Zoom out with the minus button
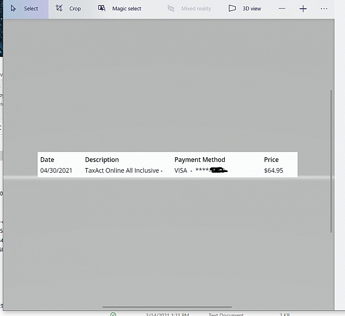Viewport: 345px width, 316px height. point(282,9)
